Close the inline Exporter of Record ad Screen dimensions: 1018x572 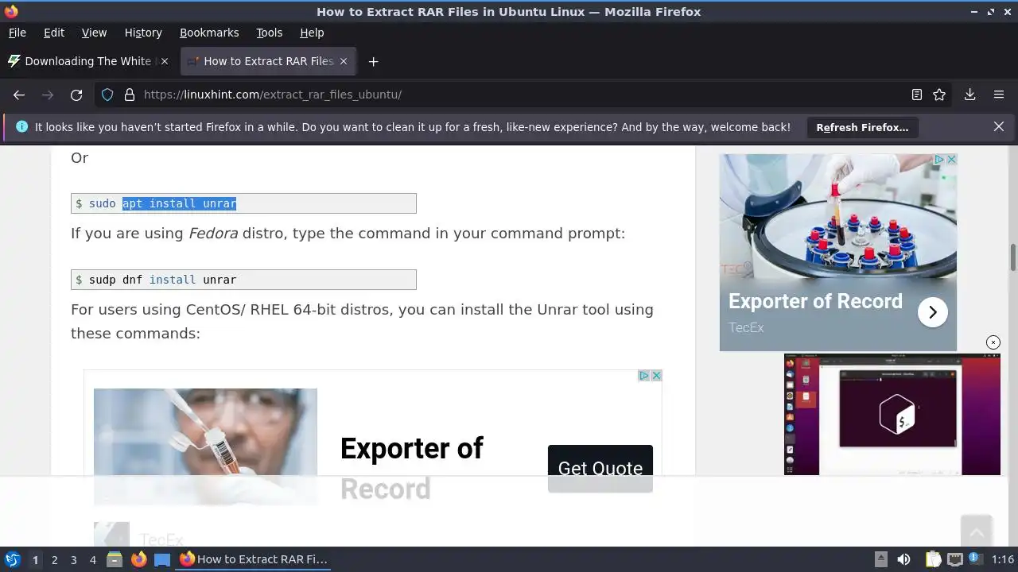coord(657,376)
